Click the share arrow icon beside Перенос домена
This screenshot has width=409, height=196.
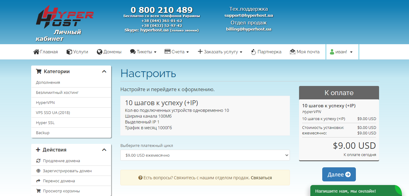point(38,181)
